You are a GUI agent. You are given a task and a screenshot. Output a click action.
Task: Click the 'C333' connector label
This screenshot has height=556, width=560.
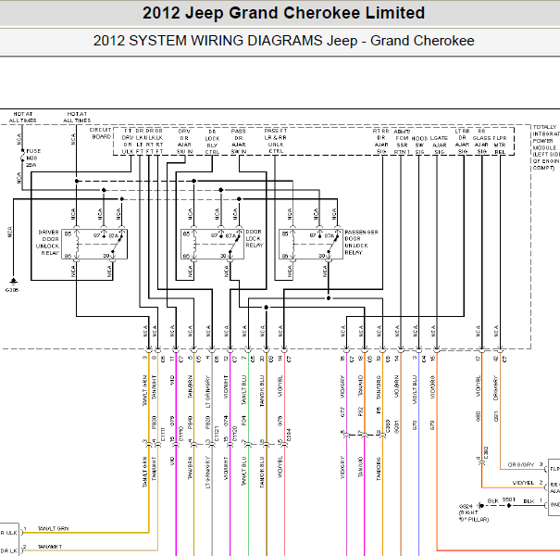click(x=388, y=426)
